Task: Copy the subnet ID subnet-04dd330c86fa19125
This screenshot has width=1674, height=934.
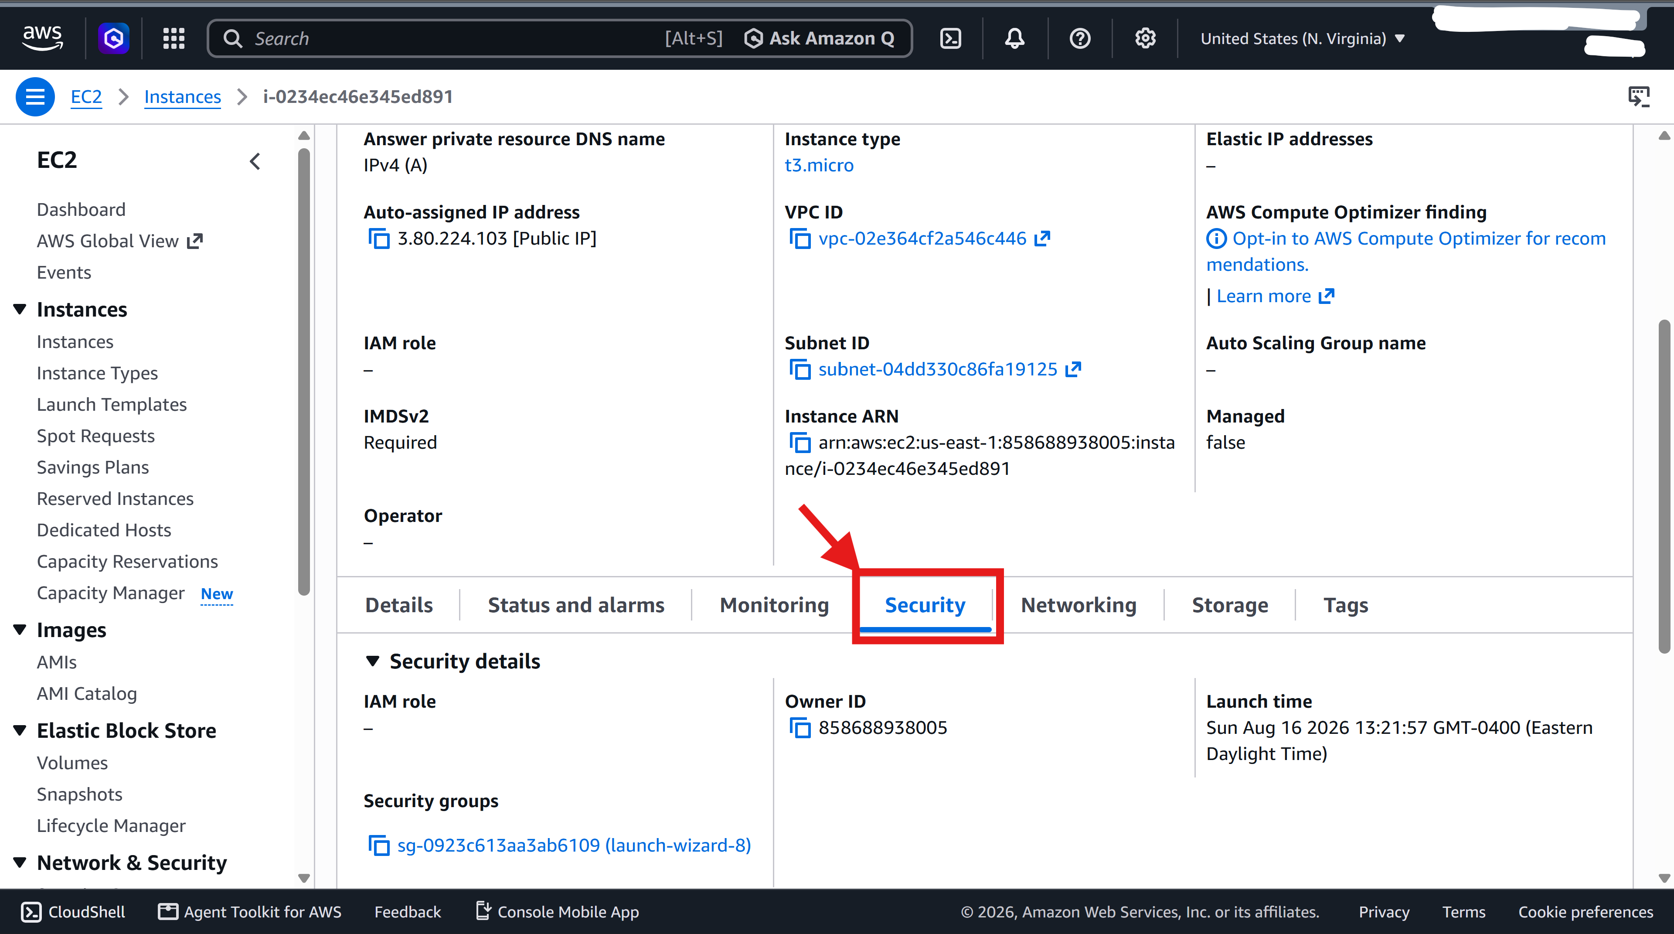Action: coord(800,369)
